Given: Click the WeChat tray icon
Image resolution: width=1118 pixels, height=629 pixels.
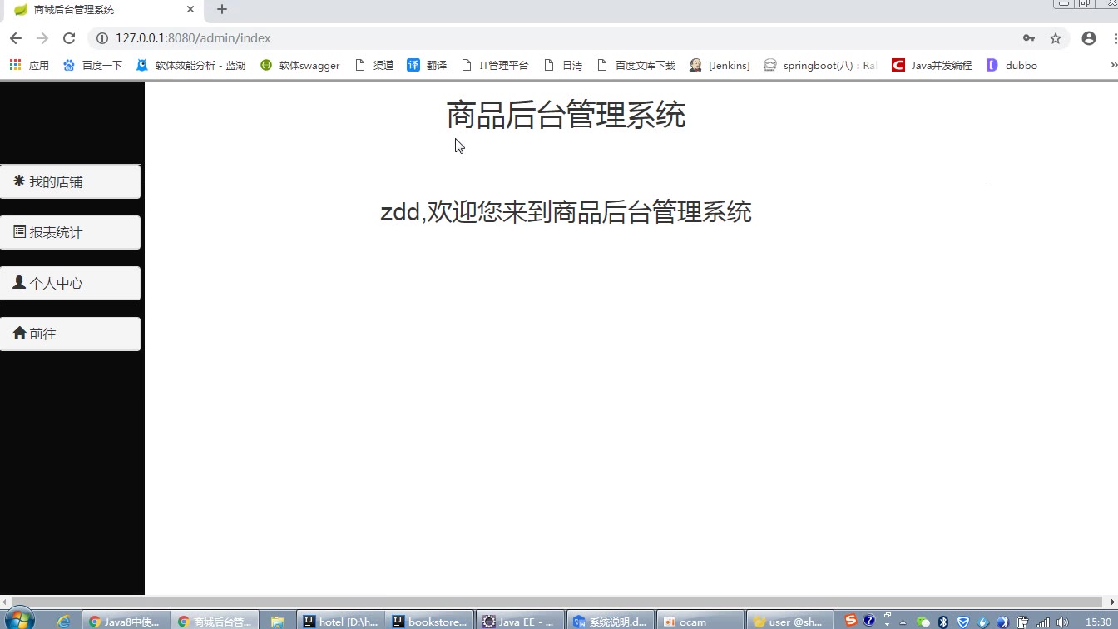Looking at the screenshot, I should tap(923, 622).
